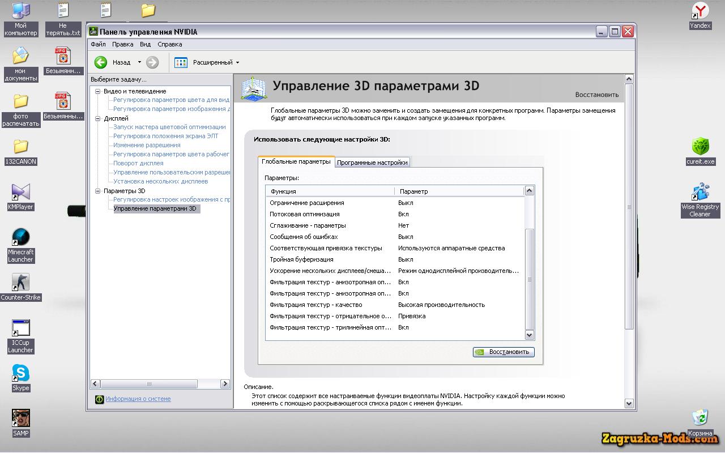Click the Восстановить link in the header

597,95
